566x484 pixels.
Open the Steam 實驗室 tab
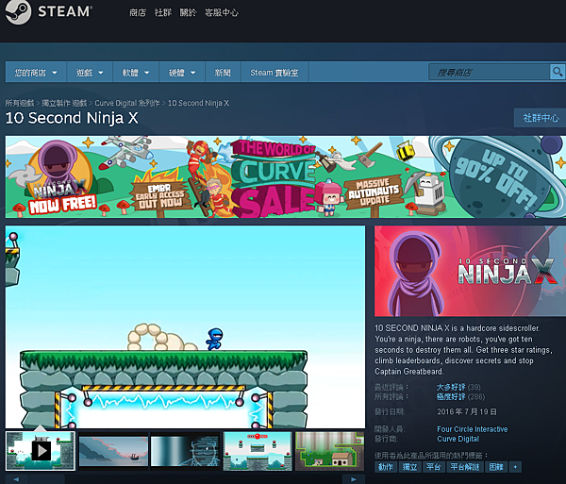coord(275,73)
